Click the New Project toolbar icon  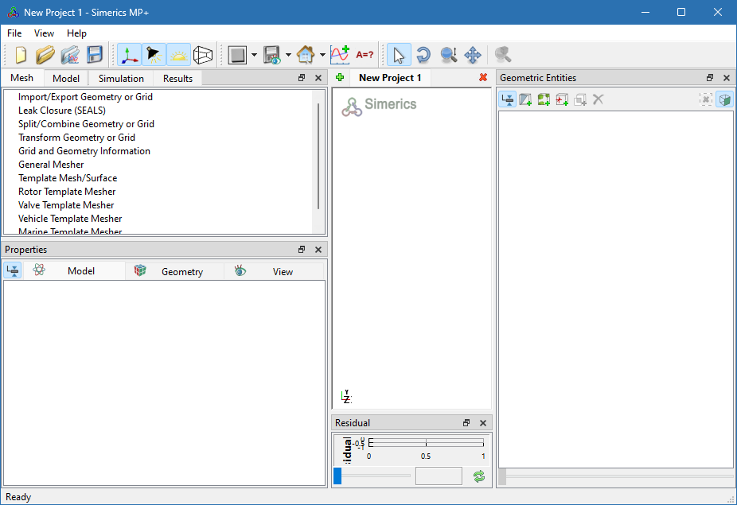tap(21, 55)
